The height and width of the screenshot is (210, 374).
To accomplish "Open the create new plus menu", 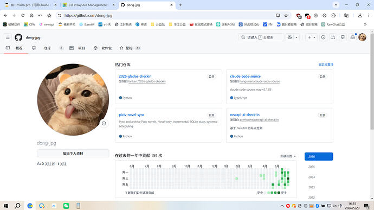I will tap(311, 37).
